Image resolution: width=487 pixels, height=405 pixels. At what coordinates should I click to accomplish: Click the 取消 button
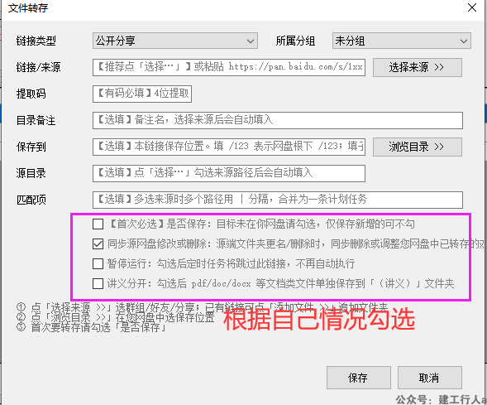(x=430, y=378)
